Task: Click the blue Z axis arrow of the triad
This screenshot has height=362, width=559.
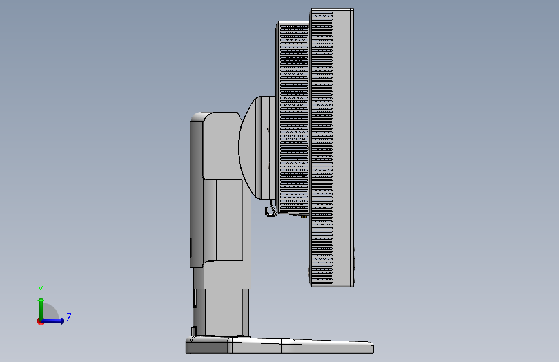Action: tap(54, 321)
